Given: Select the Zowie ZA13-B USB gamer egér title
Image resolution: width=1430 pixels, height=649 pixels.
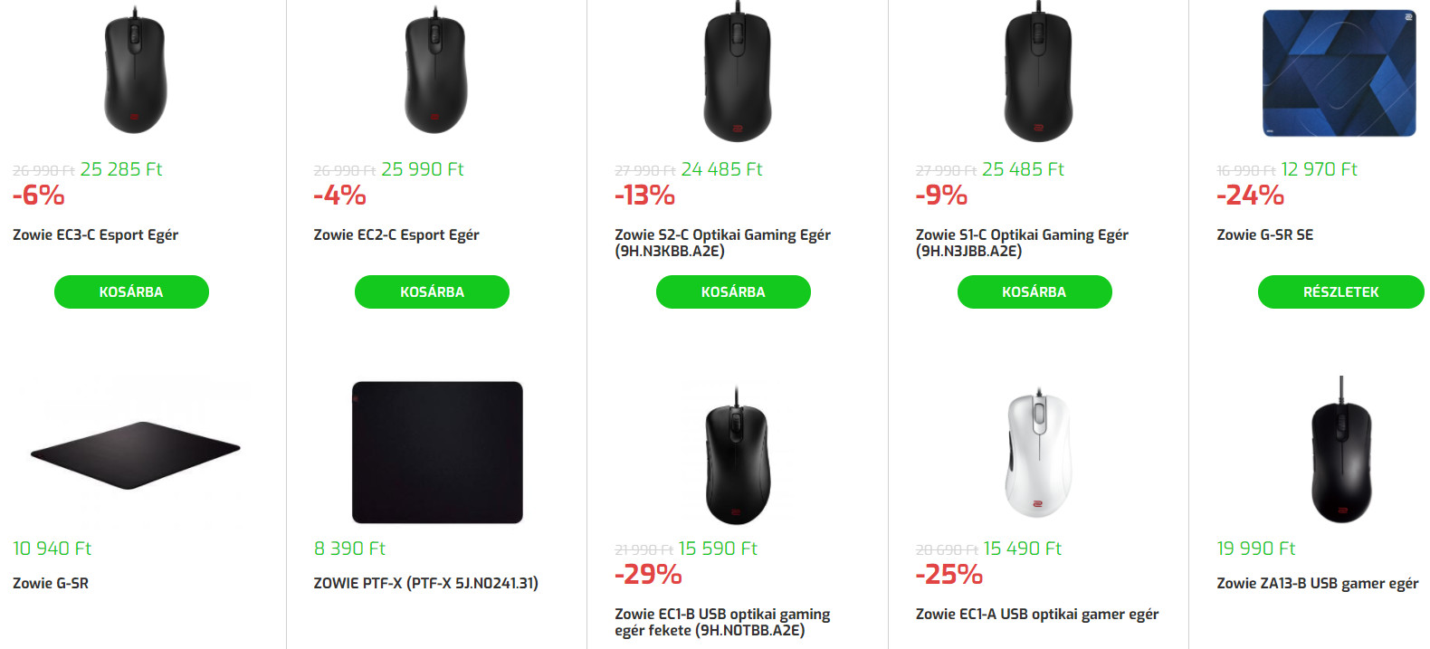Looking at the screenshot, I should click(x=1317, y=583).
